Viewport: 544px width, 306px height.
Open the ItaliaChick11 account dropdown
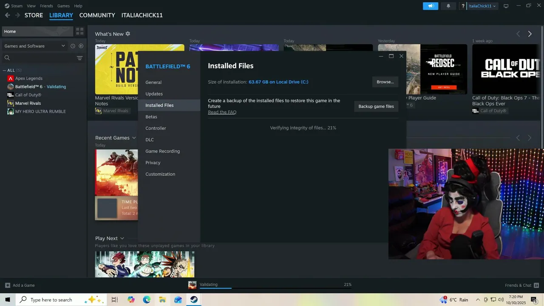(482, 6)
